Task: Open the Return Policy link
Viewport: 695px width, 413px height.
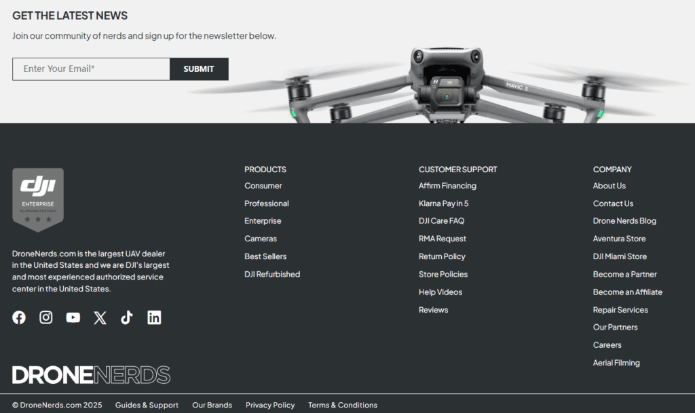Action: [442, 256]
